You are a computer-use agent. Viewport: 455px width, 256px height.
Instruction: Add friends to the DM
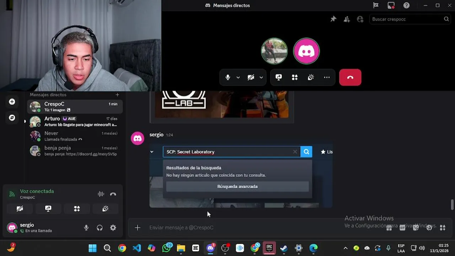347,19
